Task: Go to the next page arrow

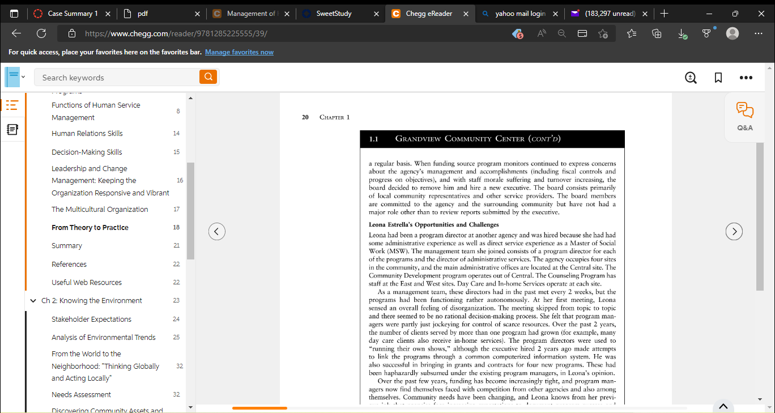Action: 734,231
